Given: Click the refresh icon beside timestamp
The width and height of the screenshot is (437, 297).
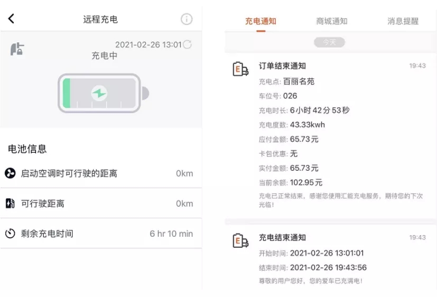Looking at the screenshot, I should (187, 45).
